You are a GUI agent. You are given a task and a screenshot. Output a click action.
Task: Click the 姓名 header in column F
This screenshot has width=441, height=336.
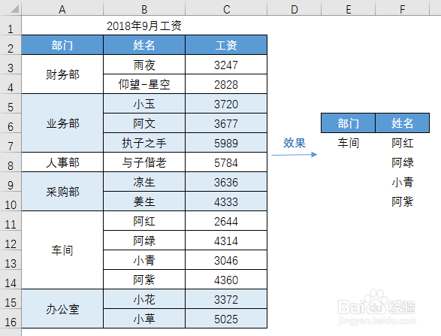pyautogui.click(x=402, y=123)
